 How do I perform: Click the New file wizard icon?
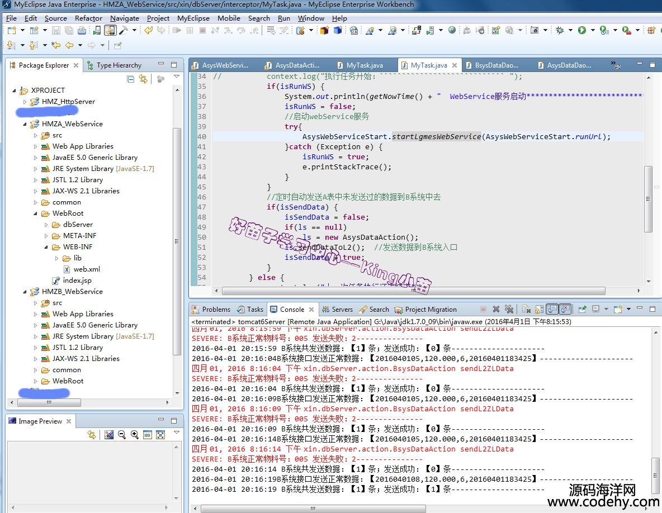click(12, 30)
